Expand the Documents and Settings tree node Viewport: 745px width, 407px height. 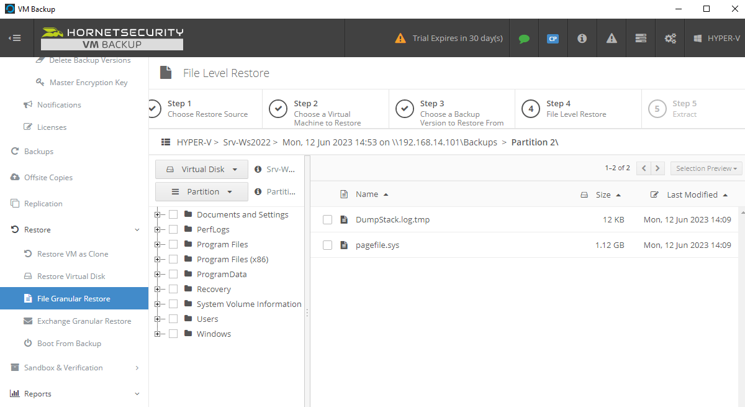[x=158, y=214]
